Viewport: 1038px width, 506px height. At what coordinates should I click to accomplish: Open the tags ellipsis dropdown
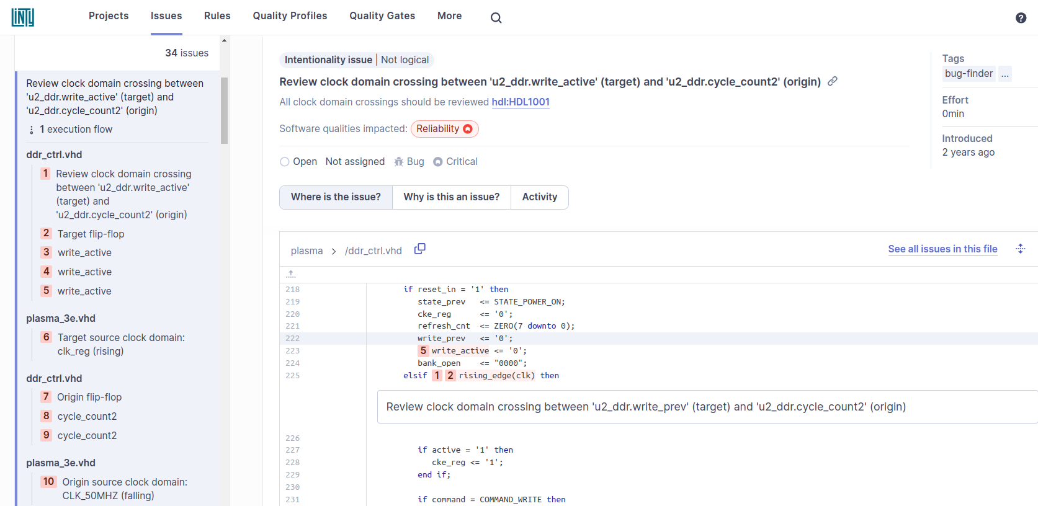1005,74
